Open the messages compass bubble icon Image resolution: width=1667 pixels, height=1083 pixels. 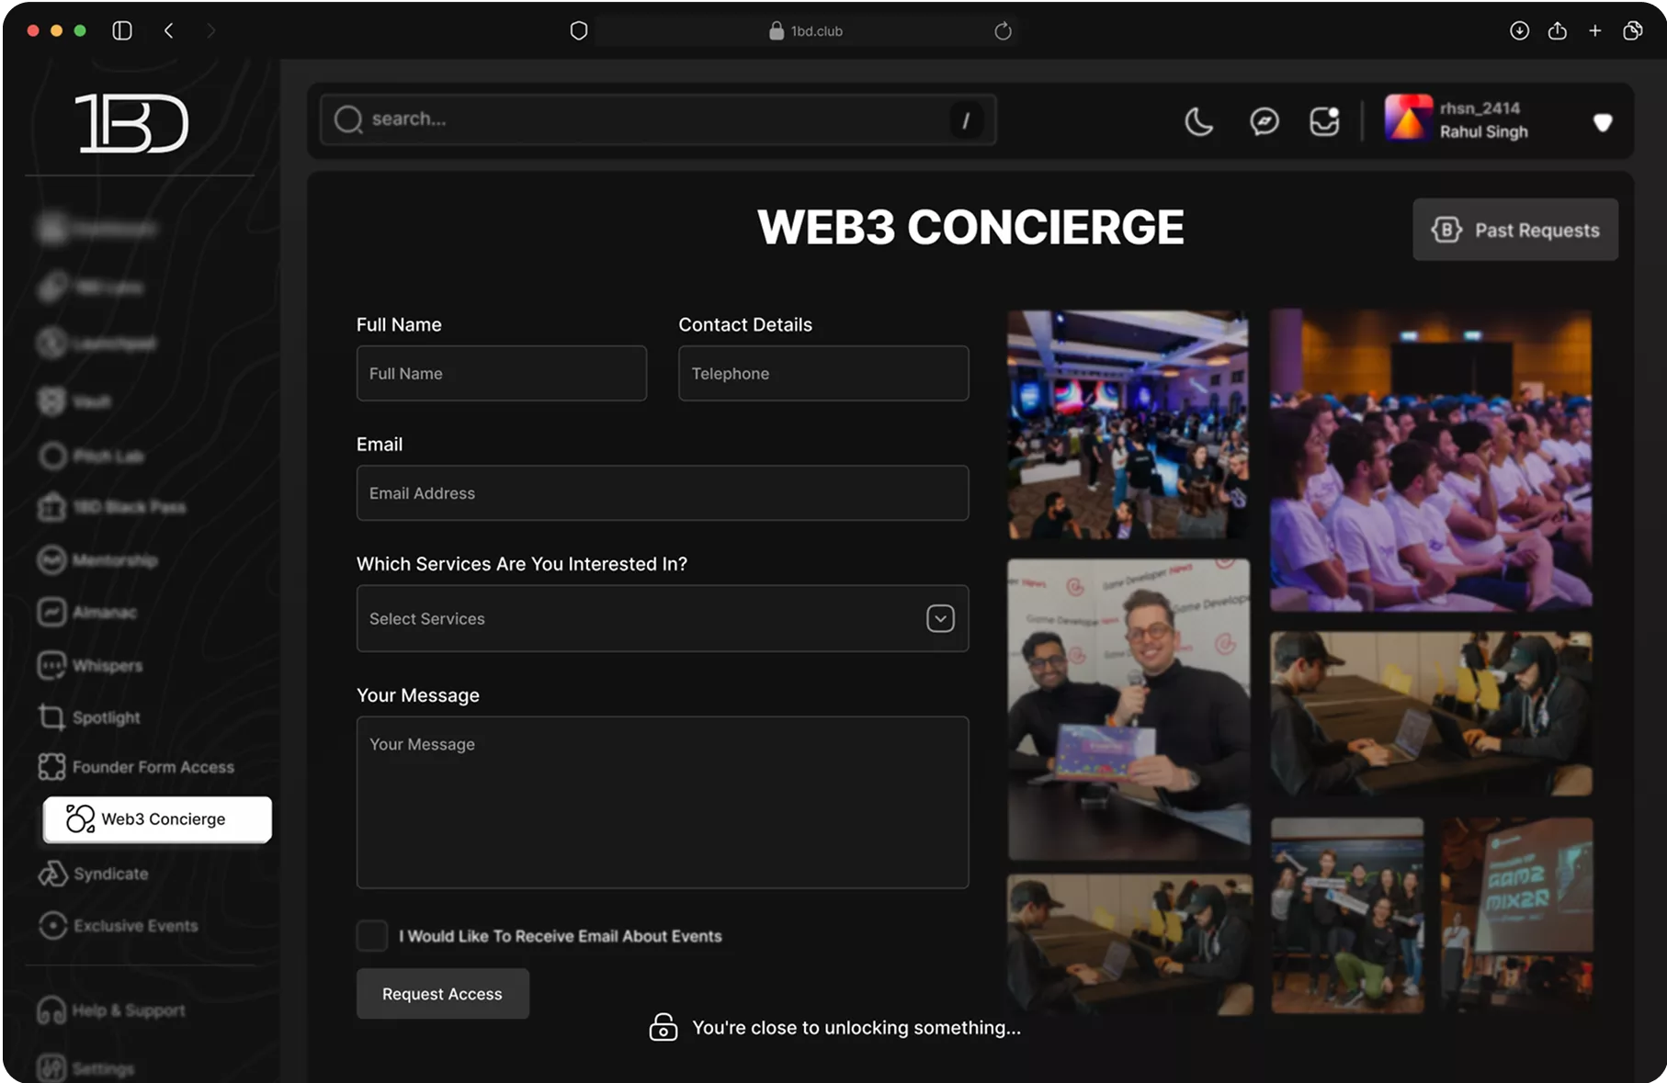click(x=1264, y=121)
